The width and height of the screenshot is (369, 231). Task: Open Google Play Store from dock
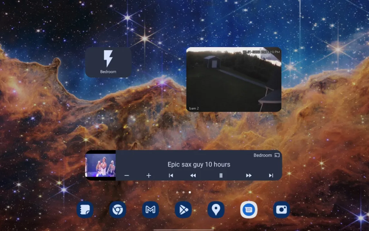pos(183,210)
